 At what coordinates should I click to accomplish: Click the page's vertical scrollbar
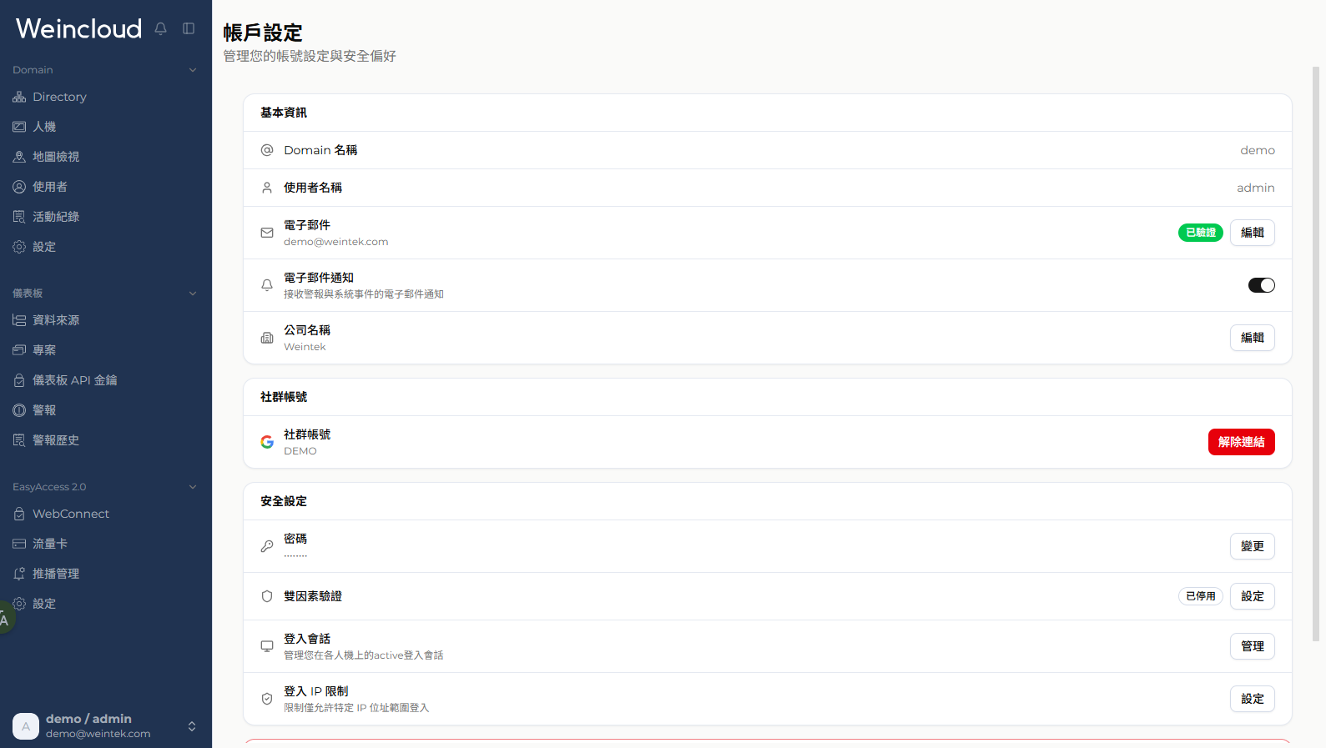(1316, 354)
